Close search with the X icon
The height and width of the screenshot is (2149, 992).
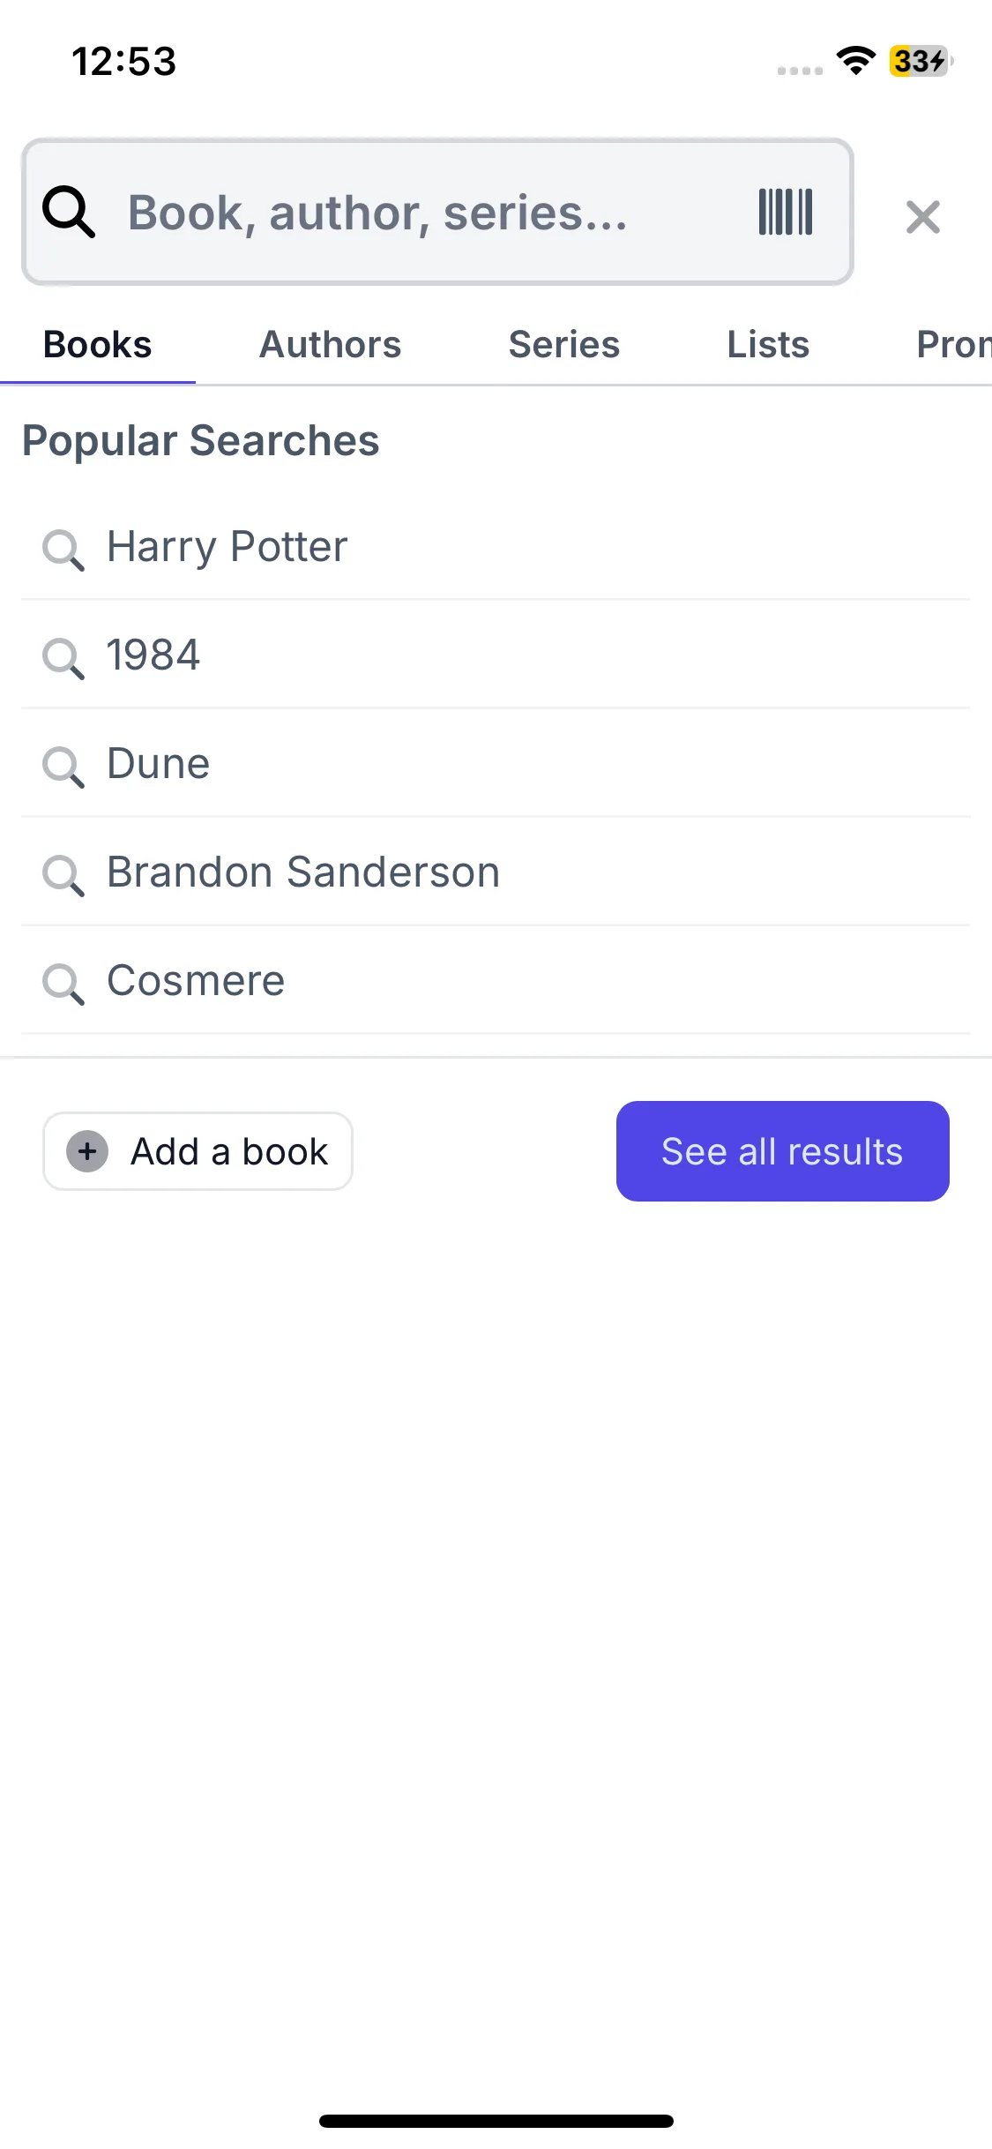pyautogui.click(x=922, y=217)
